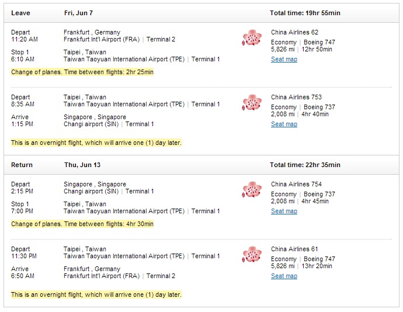View Seat map for China Airlines 61
This screenshot has height=312, width=403.
click(284, 276)
